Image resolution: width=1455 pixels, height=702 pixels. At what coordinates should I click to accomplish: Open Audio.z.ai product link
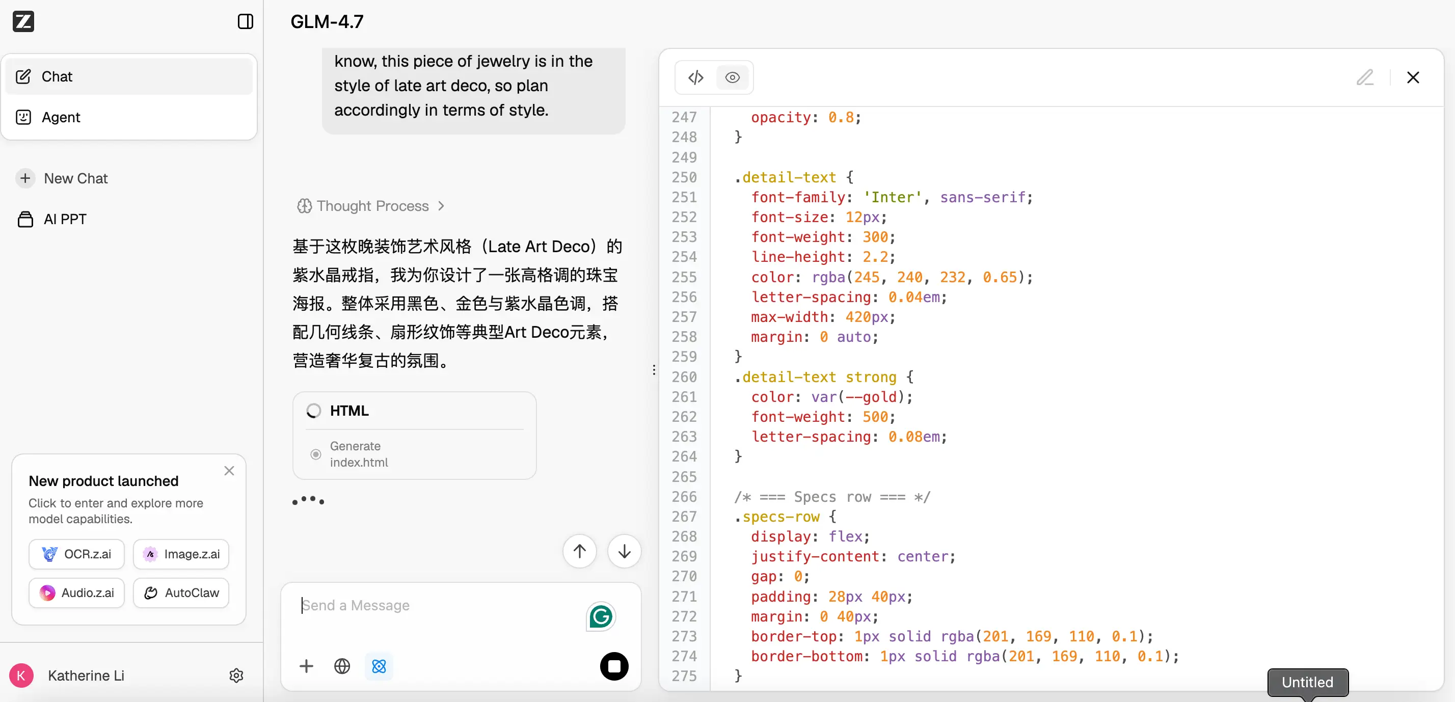(x=76, y=592)
